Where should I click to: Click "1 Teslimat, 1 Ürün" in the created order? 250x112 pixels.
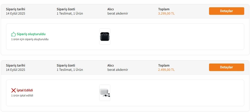click(70, 14)
